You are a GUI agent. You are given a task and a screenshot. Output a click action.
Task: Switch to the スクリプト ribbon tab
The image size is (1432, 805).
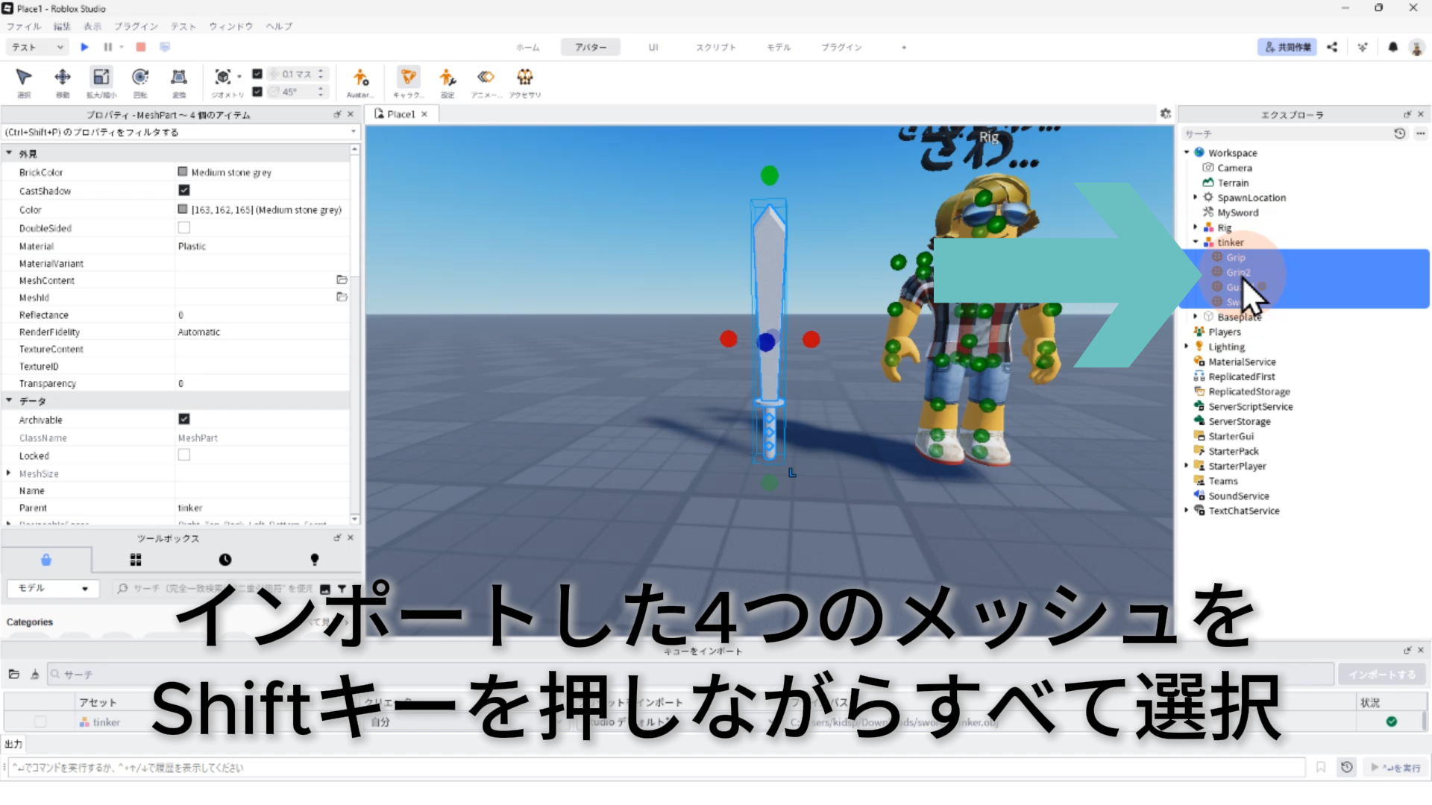tap(715, 47)
